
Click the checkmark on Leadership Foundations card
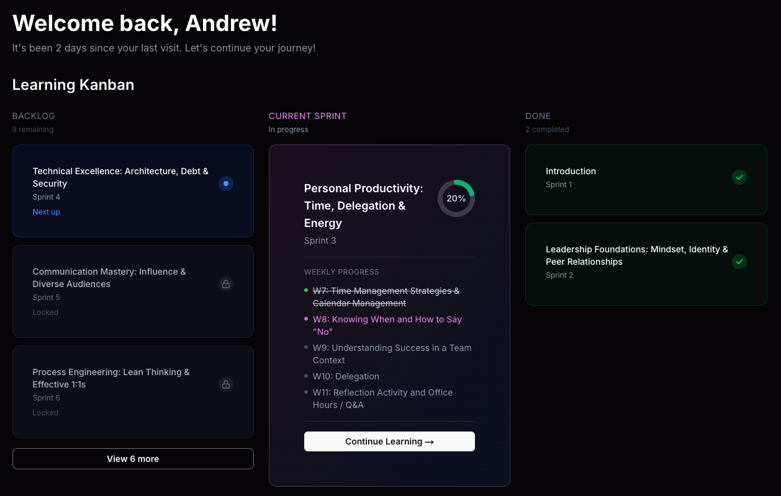point(739,262)
